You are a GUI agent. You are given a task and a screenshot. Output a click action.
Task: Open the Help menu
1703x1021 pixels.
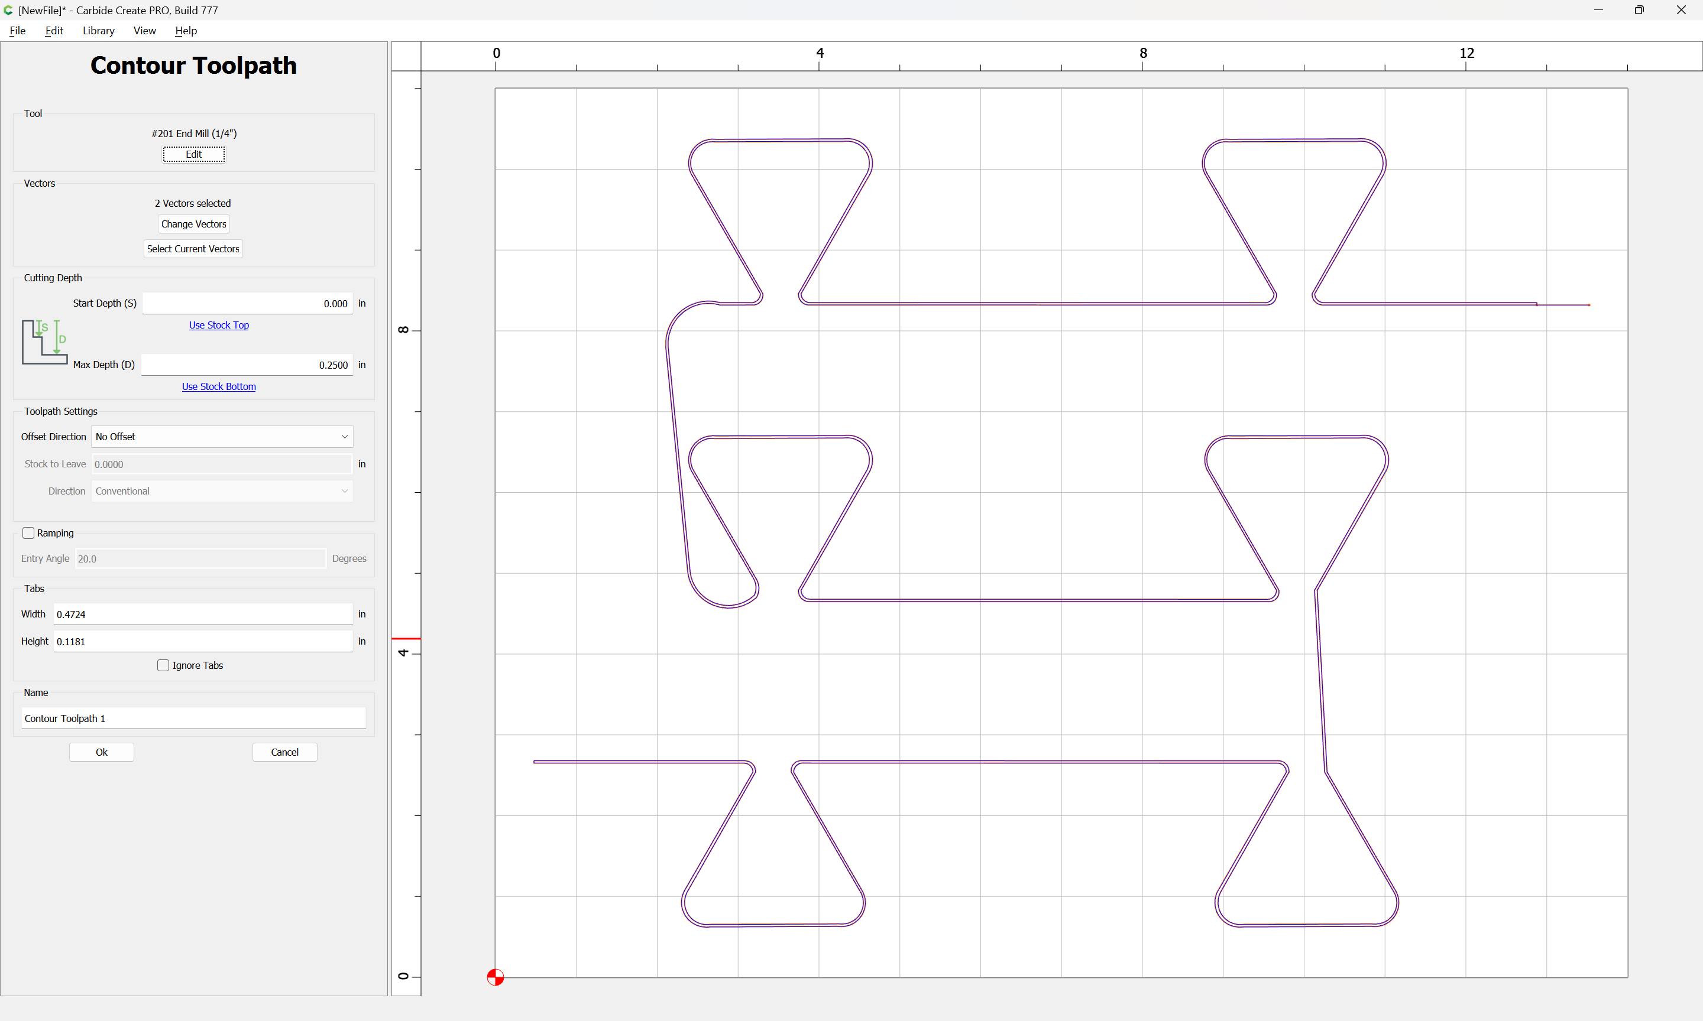(186, 31)
